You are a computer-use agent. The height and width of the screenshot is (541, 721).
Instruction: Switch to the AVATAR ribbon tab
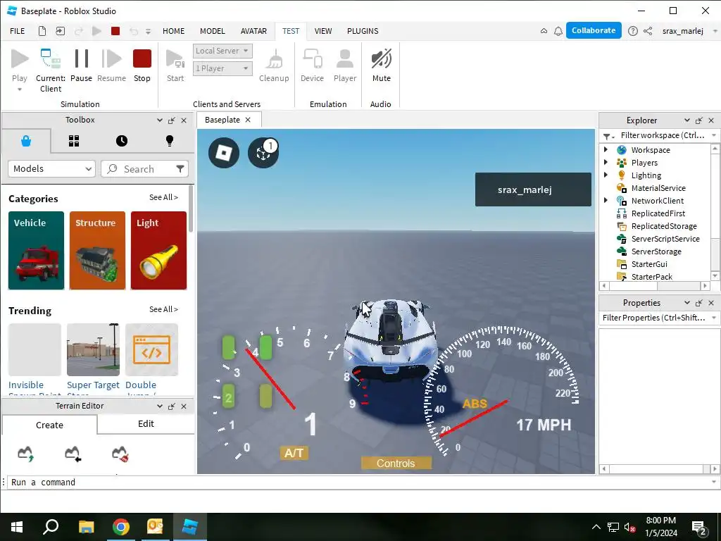tap(253, 31)
